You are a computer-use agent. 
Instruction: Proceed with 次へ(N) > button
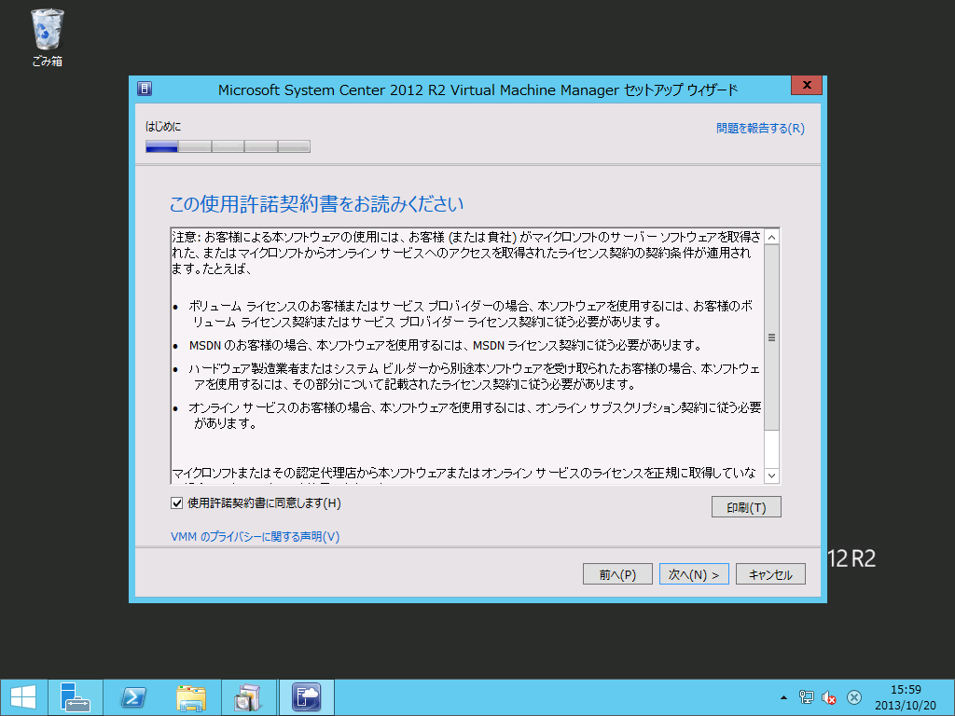[x=694, y=574]
